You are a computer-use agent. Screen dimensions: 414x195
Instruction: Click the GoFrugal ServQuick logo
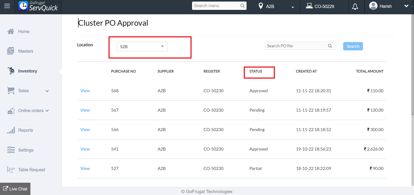(x=38, y=6)
